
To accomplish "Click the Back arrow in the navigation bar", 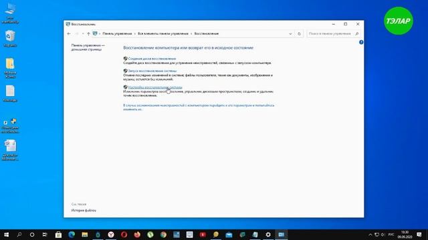I will [x=69, y=34].
